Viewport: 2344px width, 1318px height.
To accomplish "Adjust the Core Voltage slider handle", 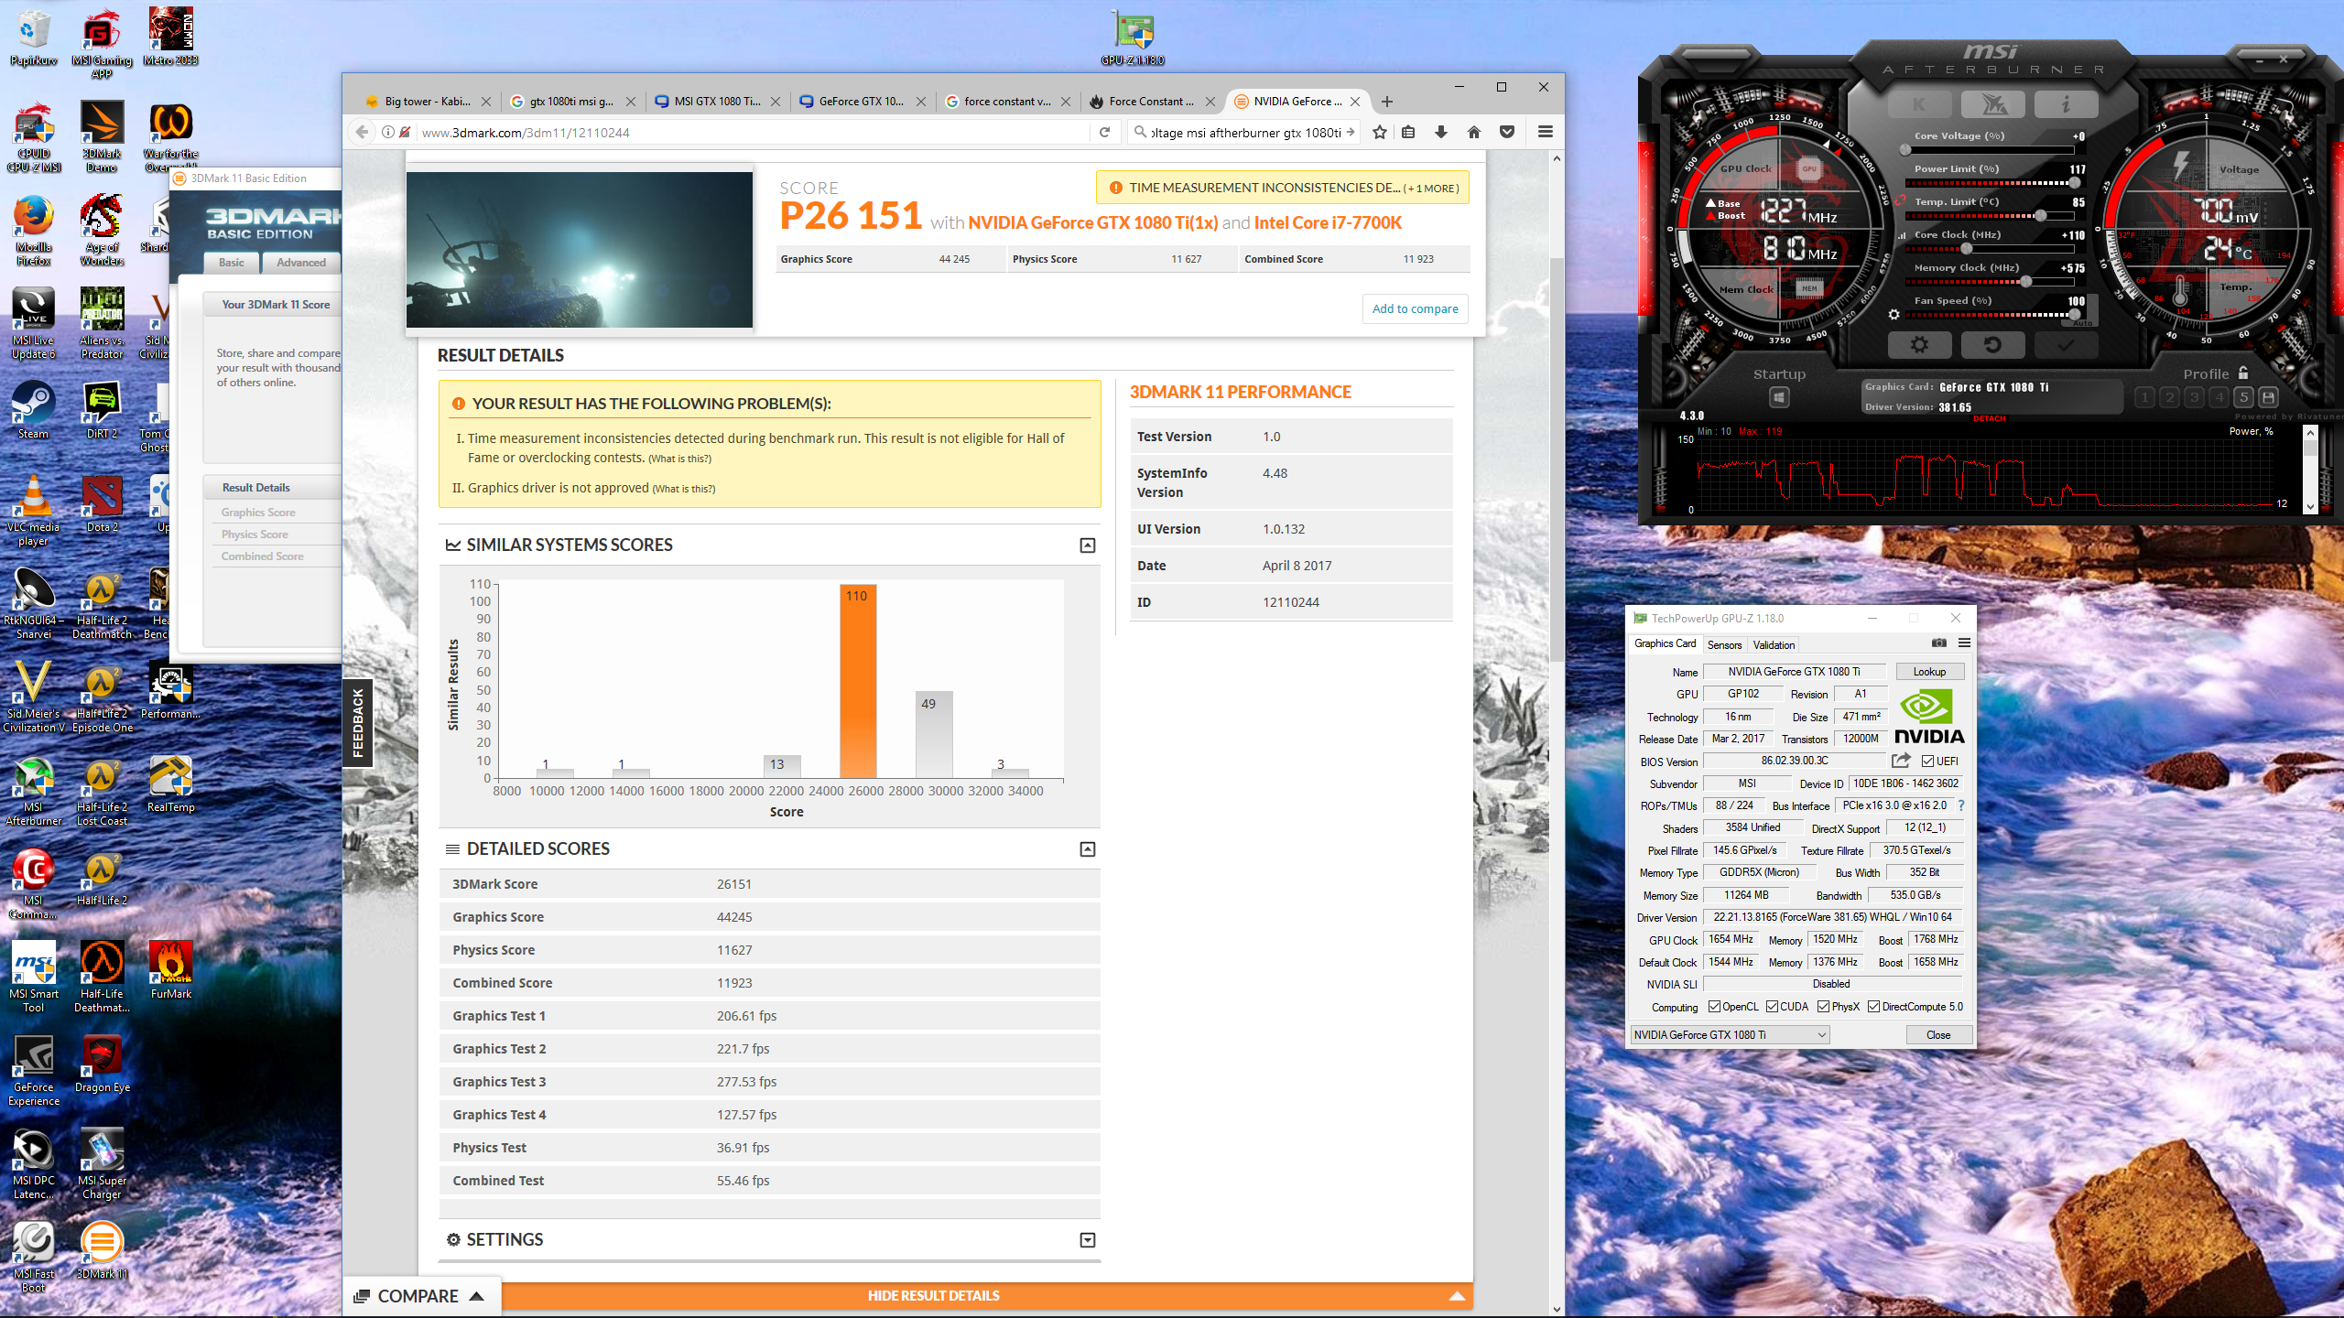I will [1905, 149].
